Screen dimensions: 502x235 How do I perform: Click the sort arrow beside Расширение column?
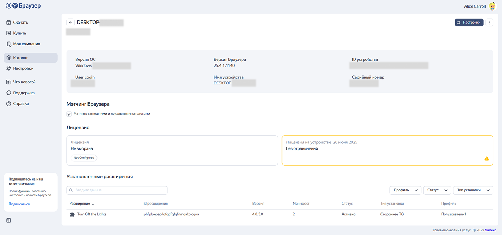pyautogui.click(x=93, y=204)
